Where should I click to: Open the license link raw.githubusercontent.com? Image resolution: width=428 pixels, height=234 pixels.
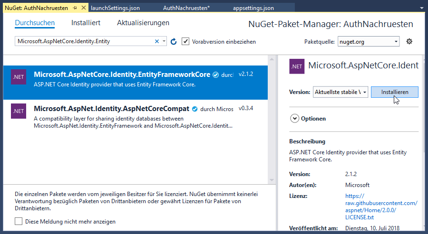(381, 206)
